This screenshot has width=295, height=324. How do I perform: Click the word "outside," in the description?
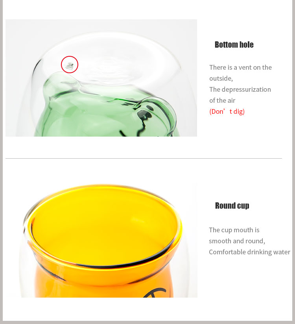[221, 78]
